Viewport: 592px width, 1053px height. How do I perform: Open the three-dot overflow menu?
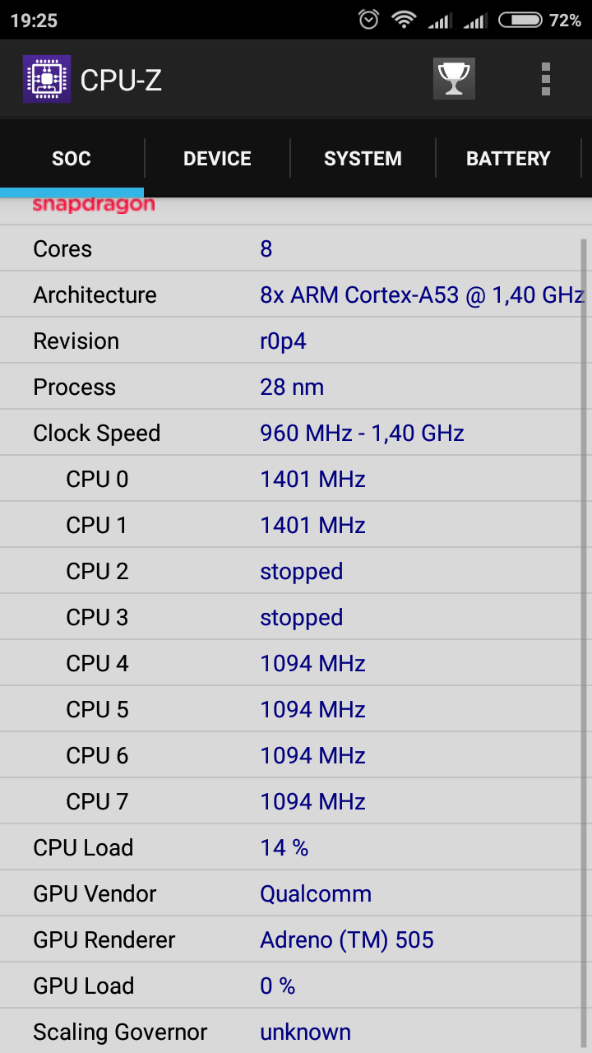(545, 79)
